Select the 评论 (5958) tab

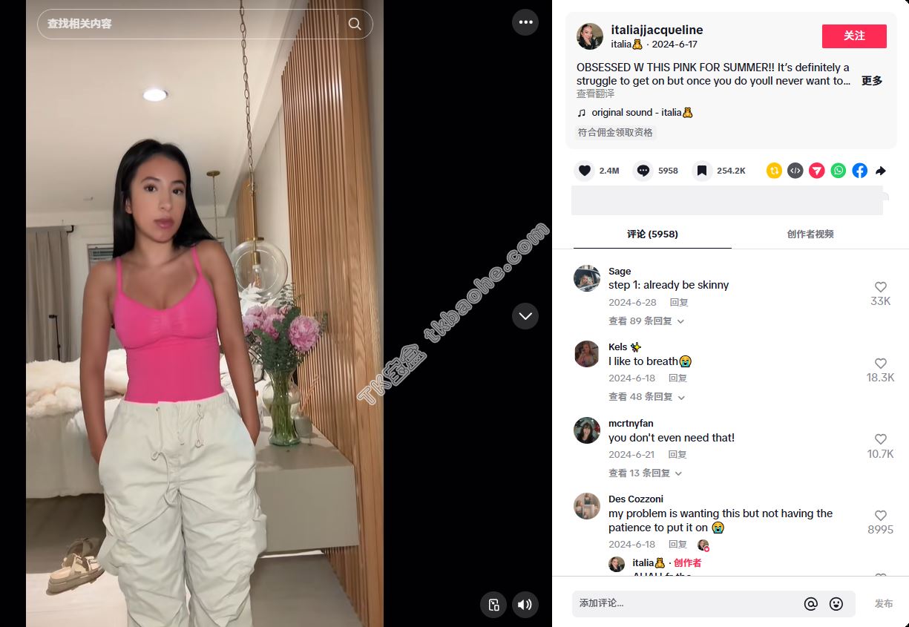click(652, 234)
